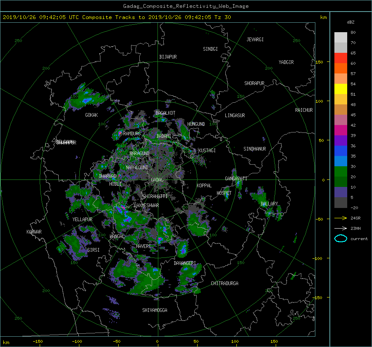Click the SINDGI city label
This screenshot has width=372, height=347.
(210, 49)
